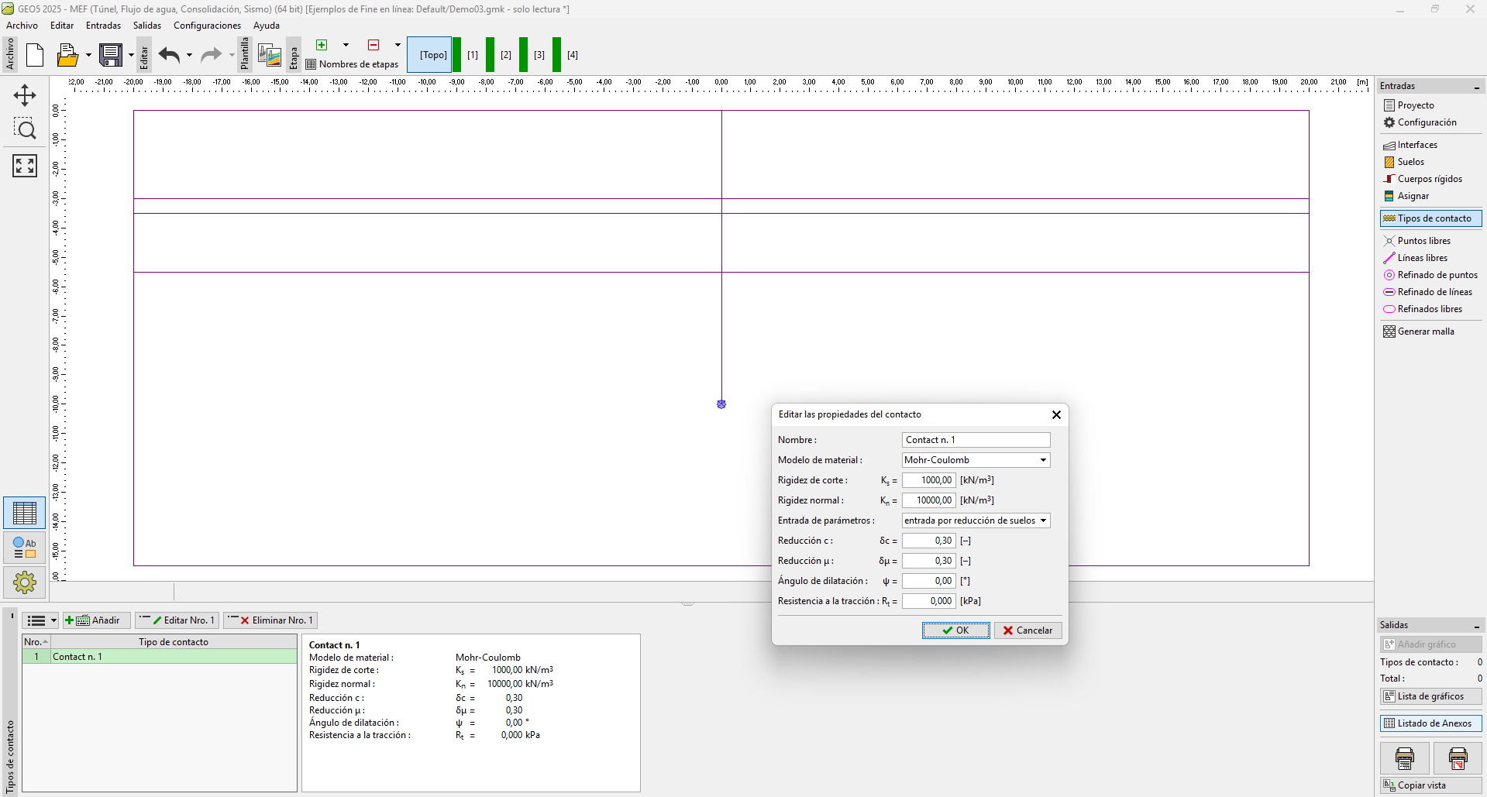Click the Rigidez de corte input field
The width and height of the screenshot is (1487, 797).
pos(928,480)
